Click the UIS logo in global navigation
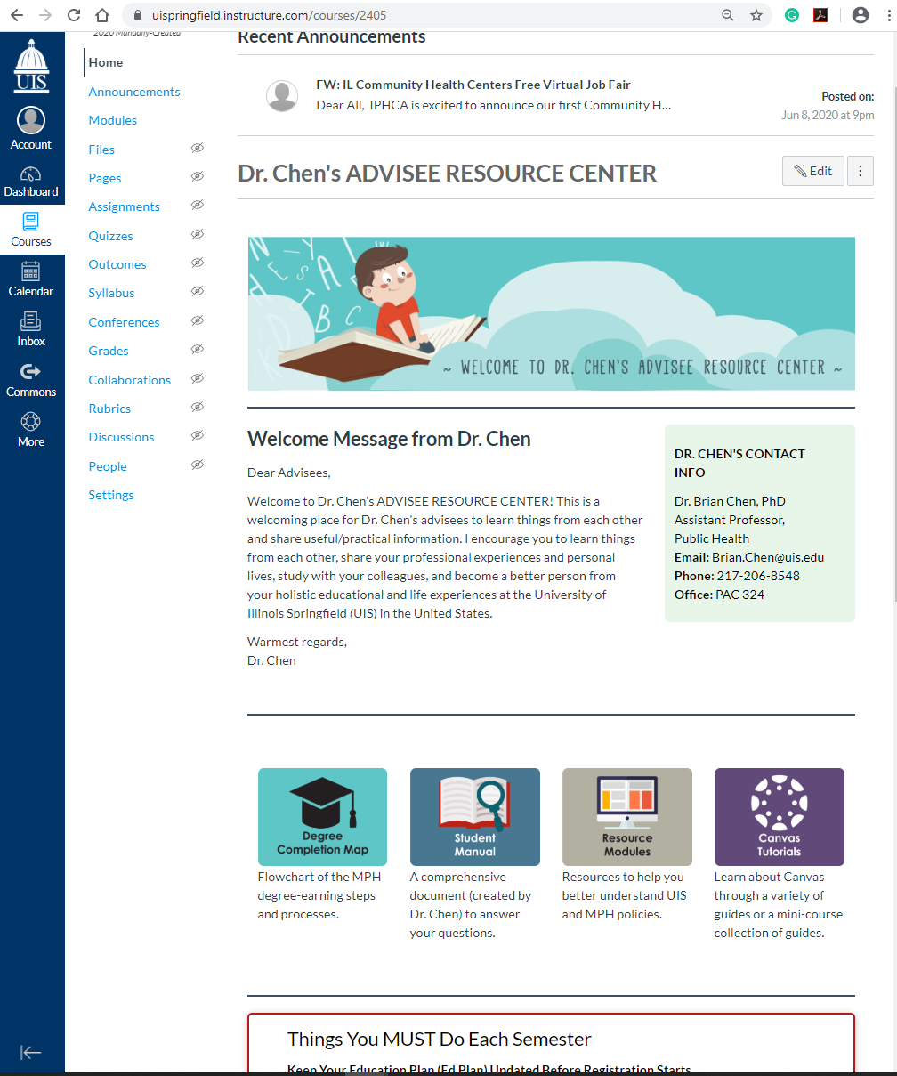Screen dimensions: 897x1076 point(32,67)
